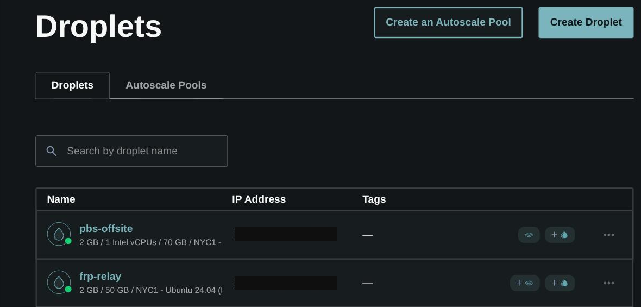This screenshot has height=307, width=641.
Task: Open the more menu for pbs-offsite
Action: click(x=609, y=235)
